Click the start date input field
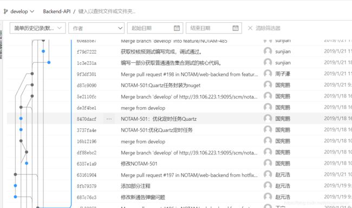Viewport: 352px width, 208px height. point(155,28)
